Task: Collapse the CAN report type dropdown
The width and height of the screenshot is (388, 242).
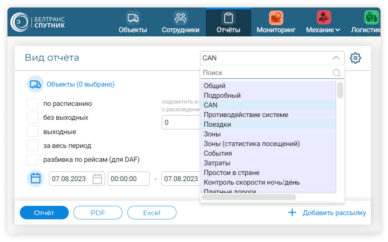Action: [x=336, y=58]
